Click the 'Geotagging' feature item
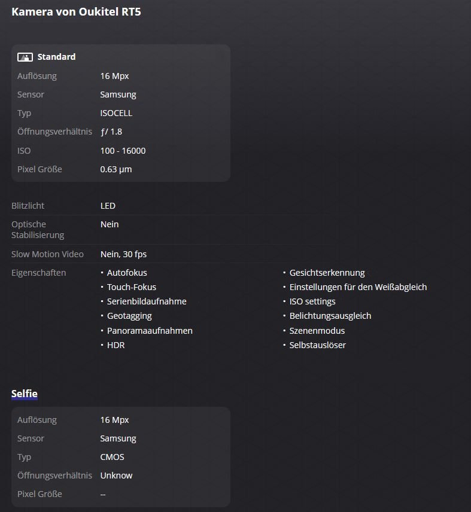This screenshot has width=471, height=512. [129, 316]
